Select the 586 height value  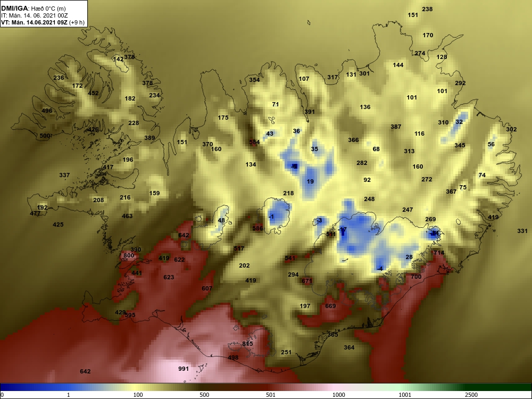click(257, 228)
